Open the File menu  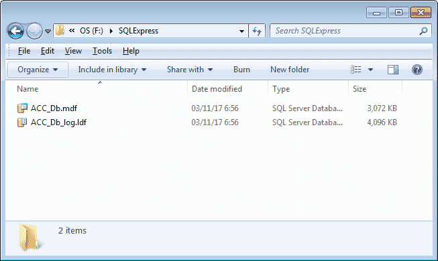24,51
